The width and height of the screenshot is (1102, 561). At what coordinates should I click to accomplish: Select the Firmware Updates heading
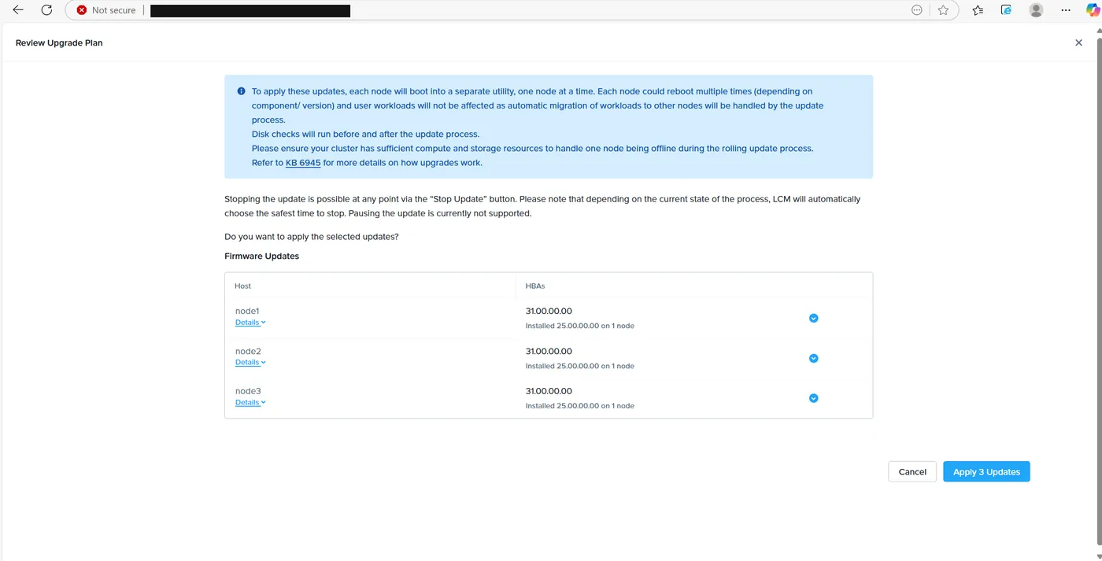[262, 257]
